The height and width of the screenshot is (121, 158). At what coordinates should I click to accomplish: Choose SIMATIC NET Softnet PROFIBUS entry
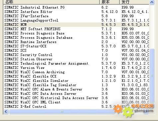click(x=76, y=29)
